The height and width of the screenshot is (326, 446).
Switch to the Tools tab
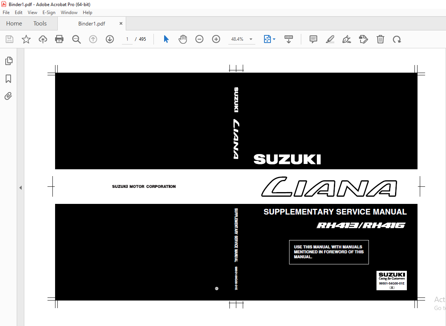(40, 23)
